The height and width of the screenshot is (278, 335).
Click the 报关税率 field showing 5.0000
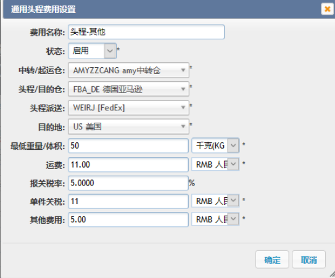tap(128, 183)
